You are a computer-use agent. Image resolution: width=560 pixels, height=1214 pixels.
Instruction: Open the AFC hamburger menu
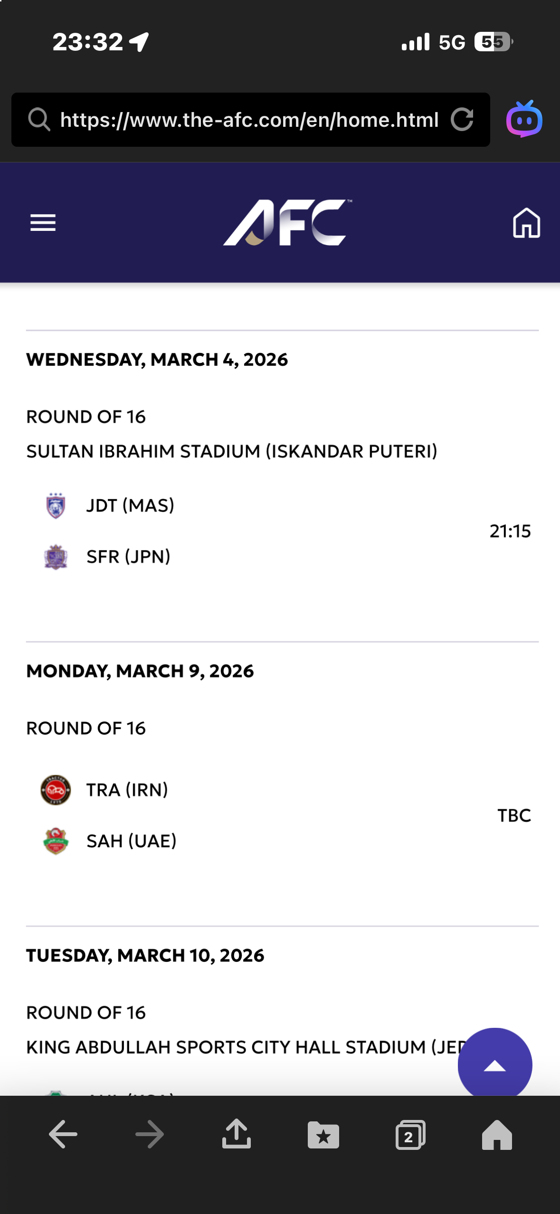click(x=43, y=222)
